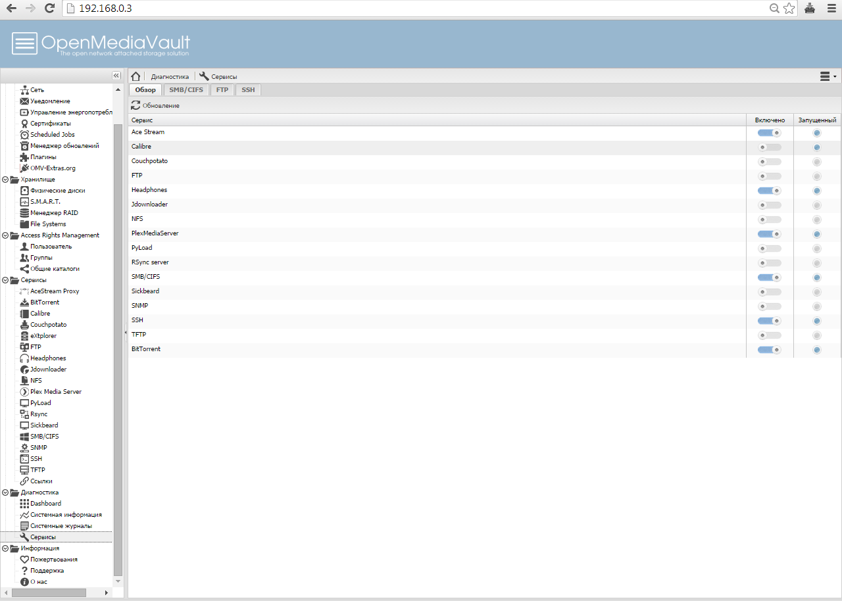
Task: Open the top-right hamburger dropdown menu
Action: pyautogui.click(x=828, y=76)
